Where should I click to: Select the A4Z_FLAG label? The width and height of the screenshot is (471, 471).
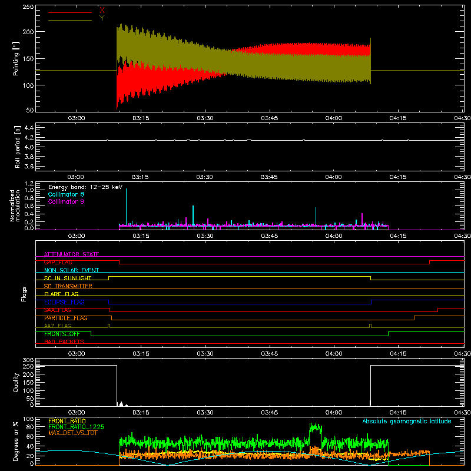pyautogui.click(x=58, y=326)
